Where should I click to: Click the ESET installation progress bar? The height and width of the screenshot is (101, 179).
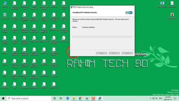[x=102, y=37]
